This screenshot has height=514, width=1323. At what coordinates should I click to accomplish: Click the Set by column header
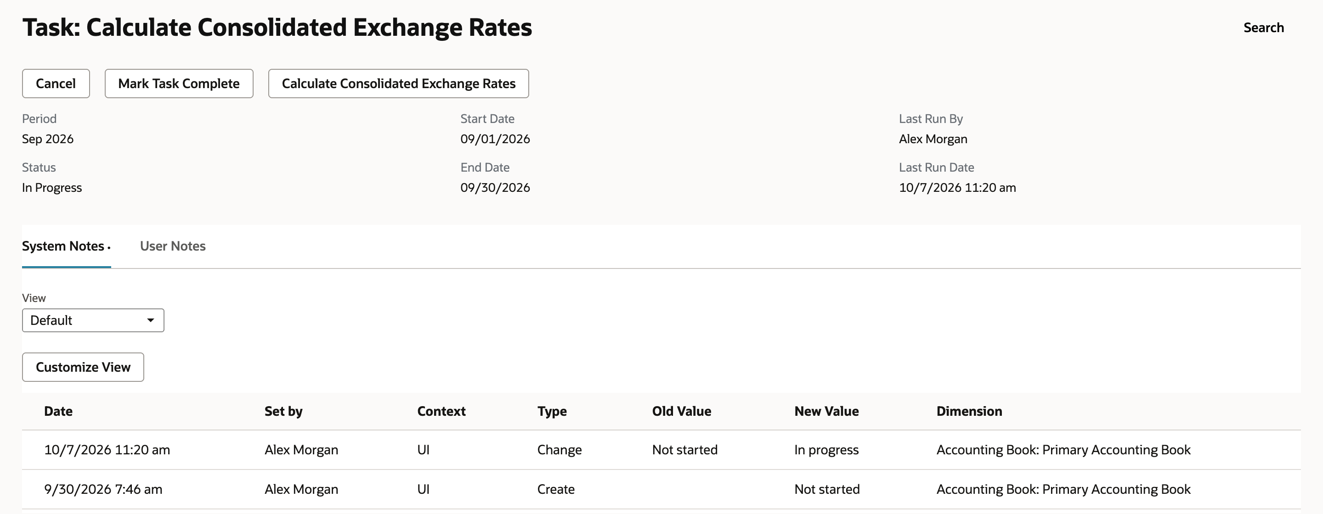click(x=283, y=411)
